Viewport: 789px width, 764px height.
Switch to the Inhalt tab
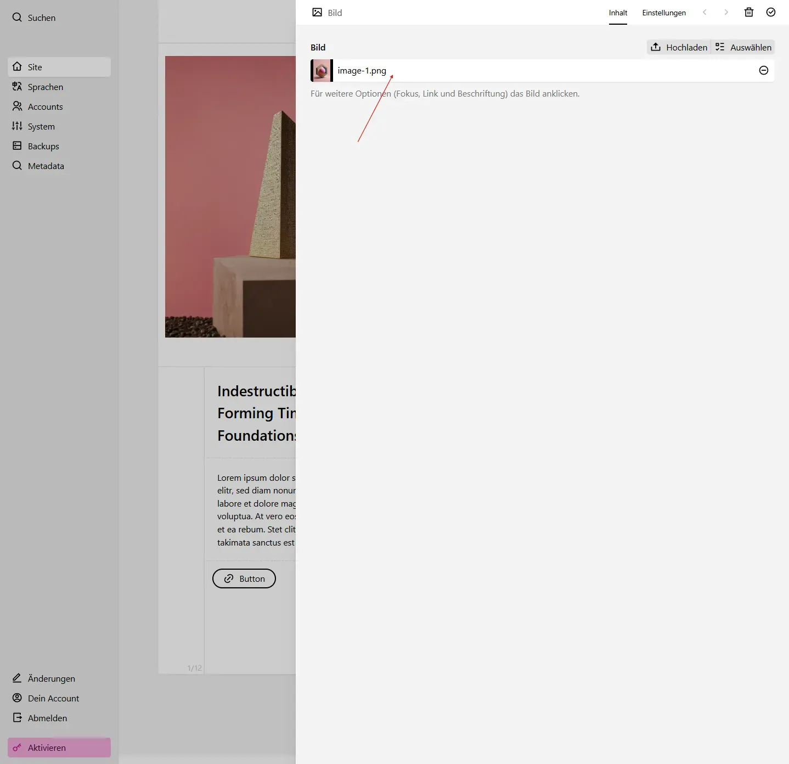coord(618,12)
